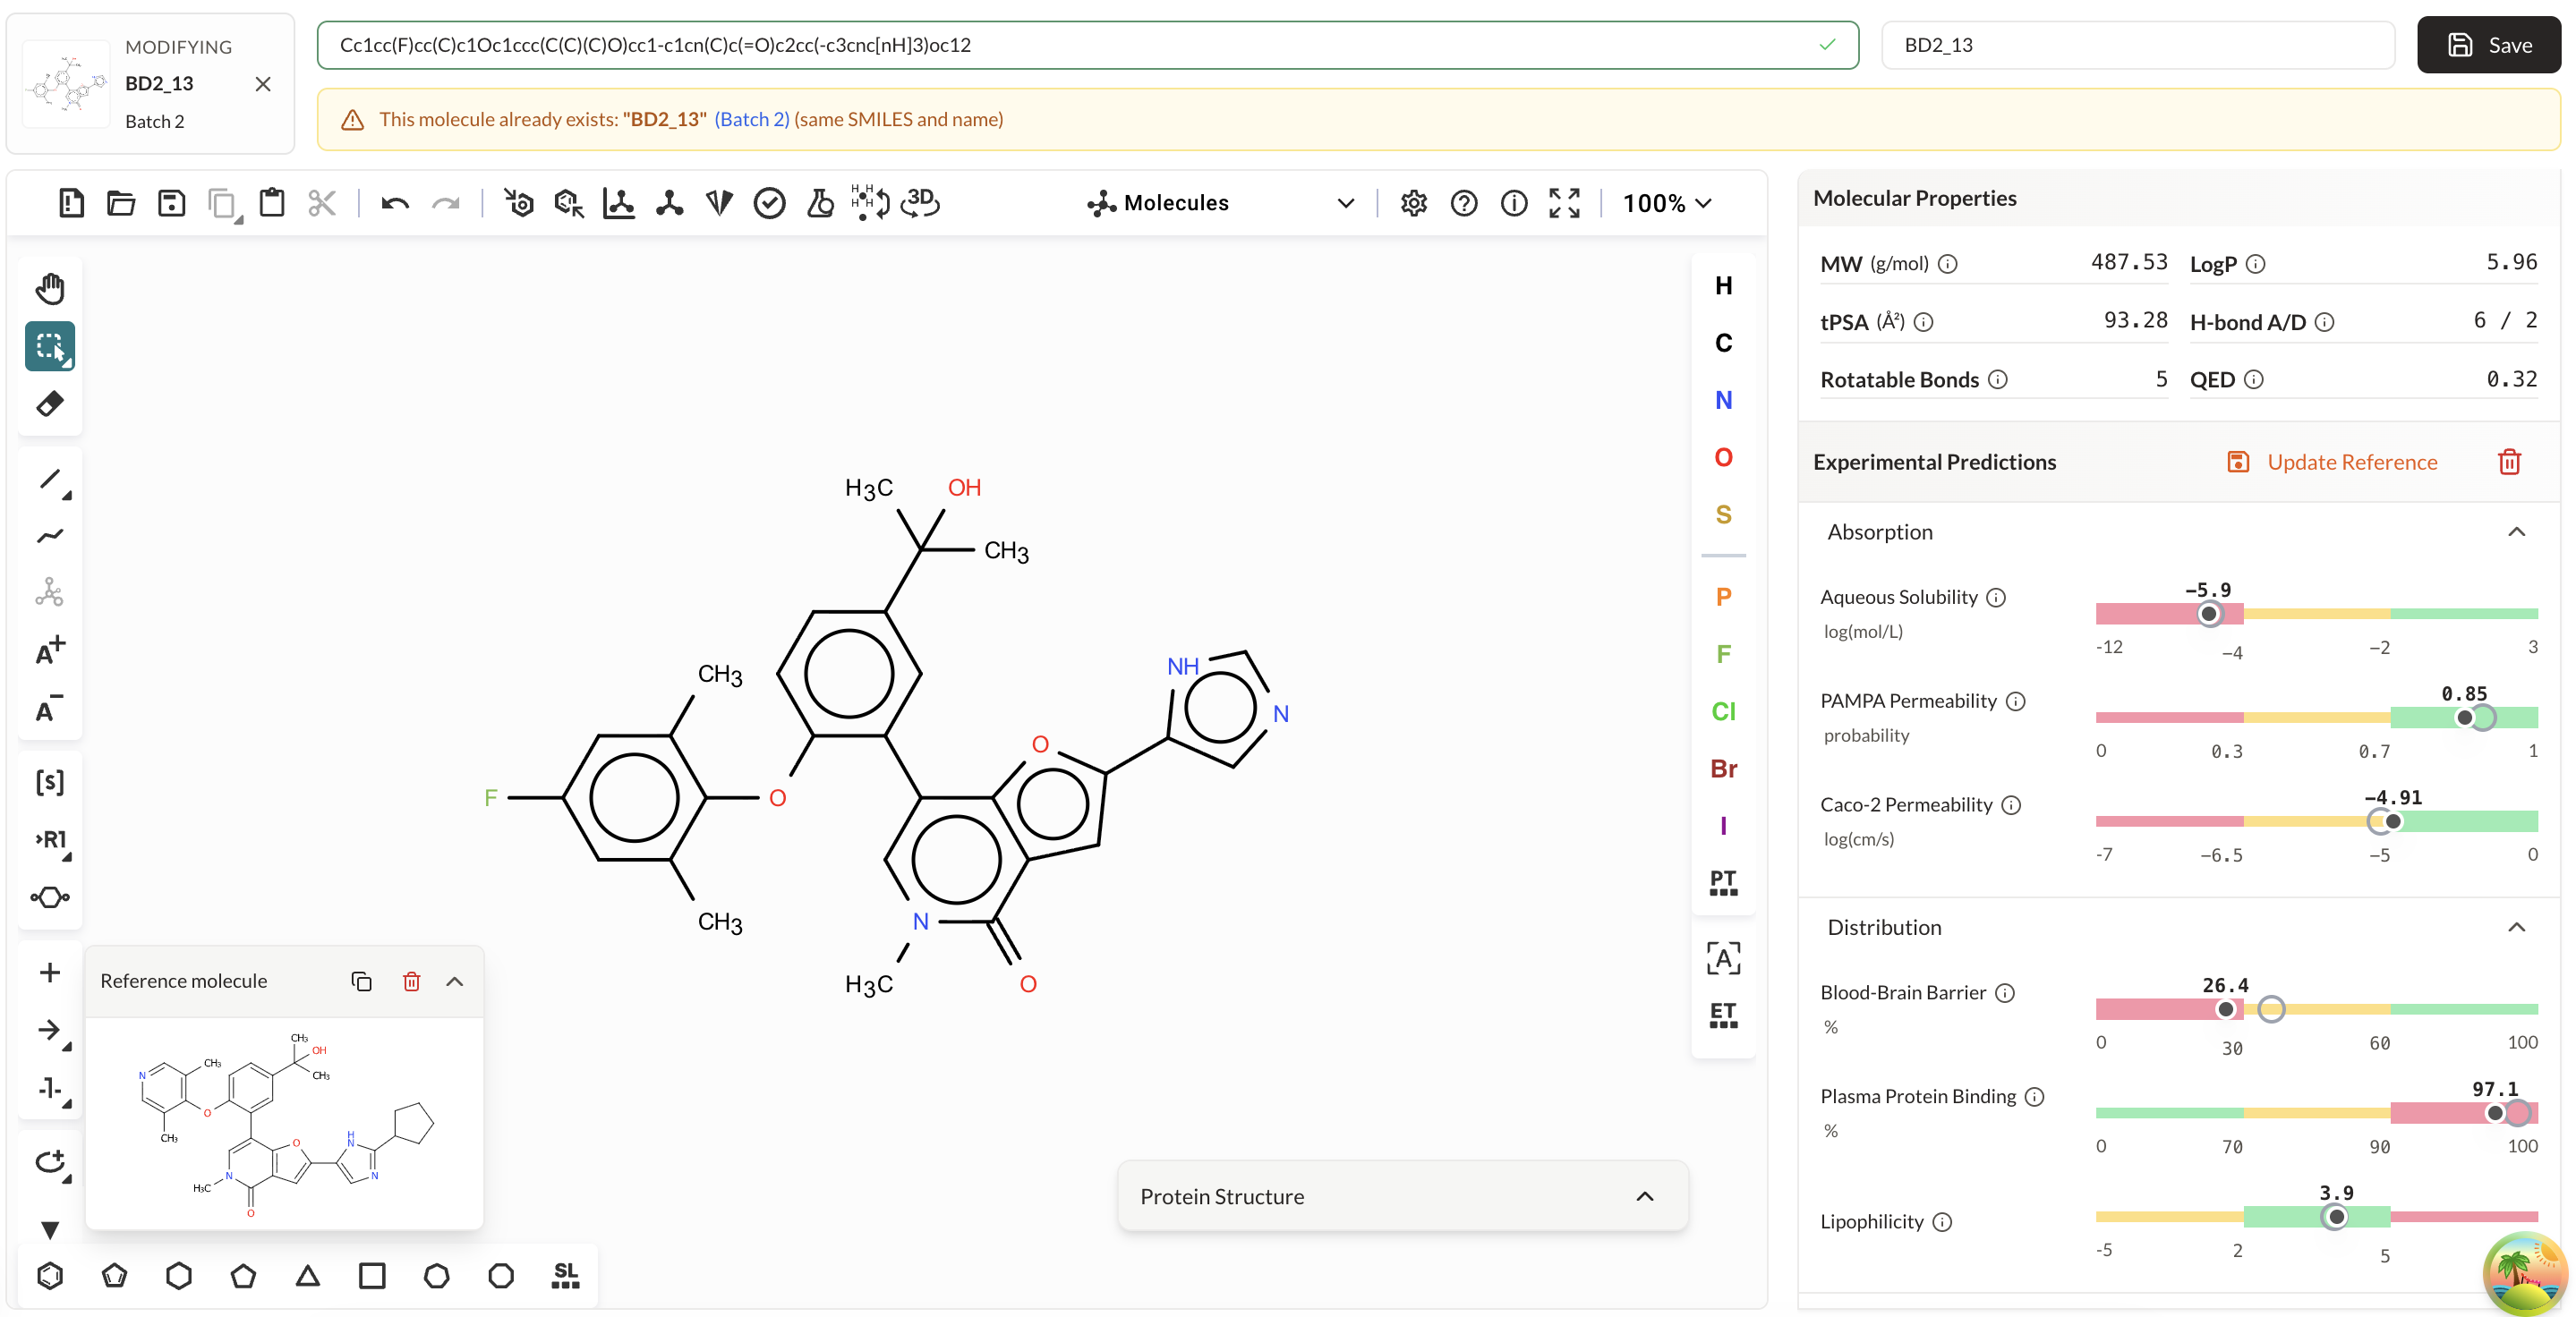2576x1317 pixels.
Task: Open the periodic table PT button
Action: (x=1723, y=881)
